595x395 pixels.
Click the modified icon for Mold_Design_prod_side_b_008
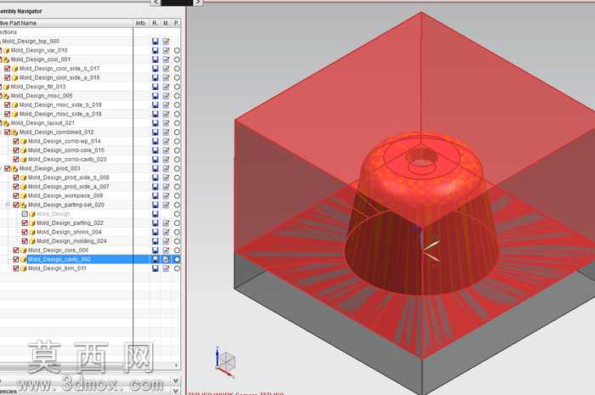coord(166,178)
